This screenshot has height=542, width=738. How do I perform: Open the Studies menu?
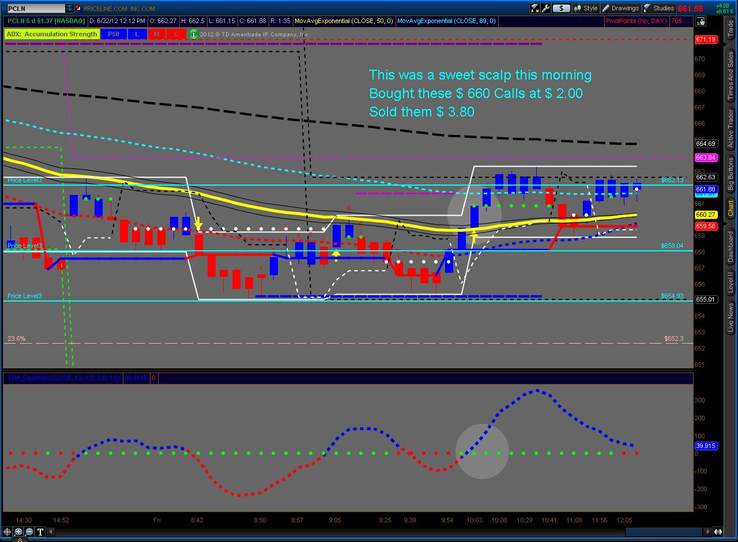[659, 8]
